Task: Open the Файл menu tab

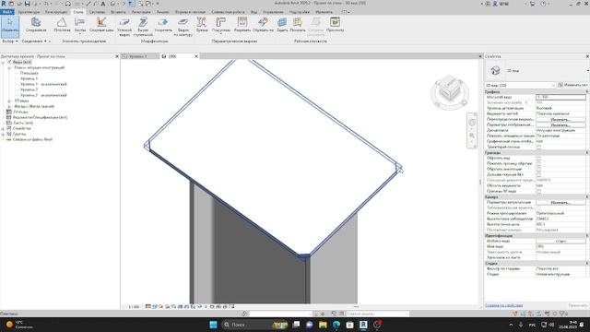Action: click(7, 12)
